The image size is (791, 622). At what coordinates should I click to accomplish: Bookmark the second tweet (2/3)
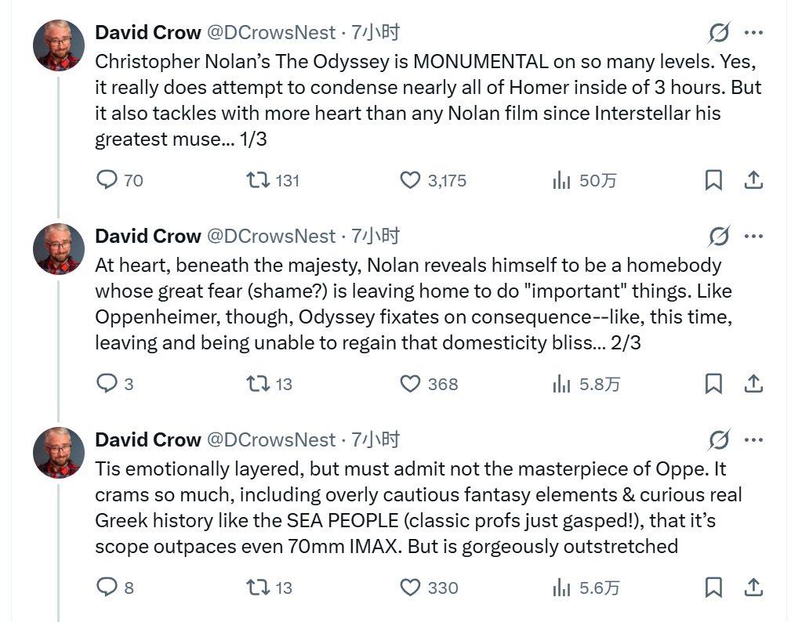(713, 384)
